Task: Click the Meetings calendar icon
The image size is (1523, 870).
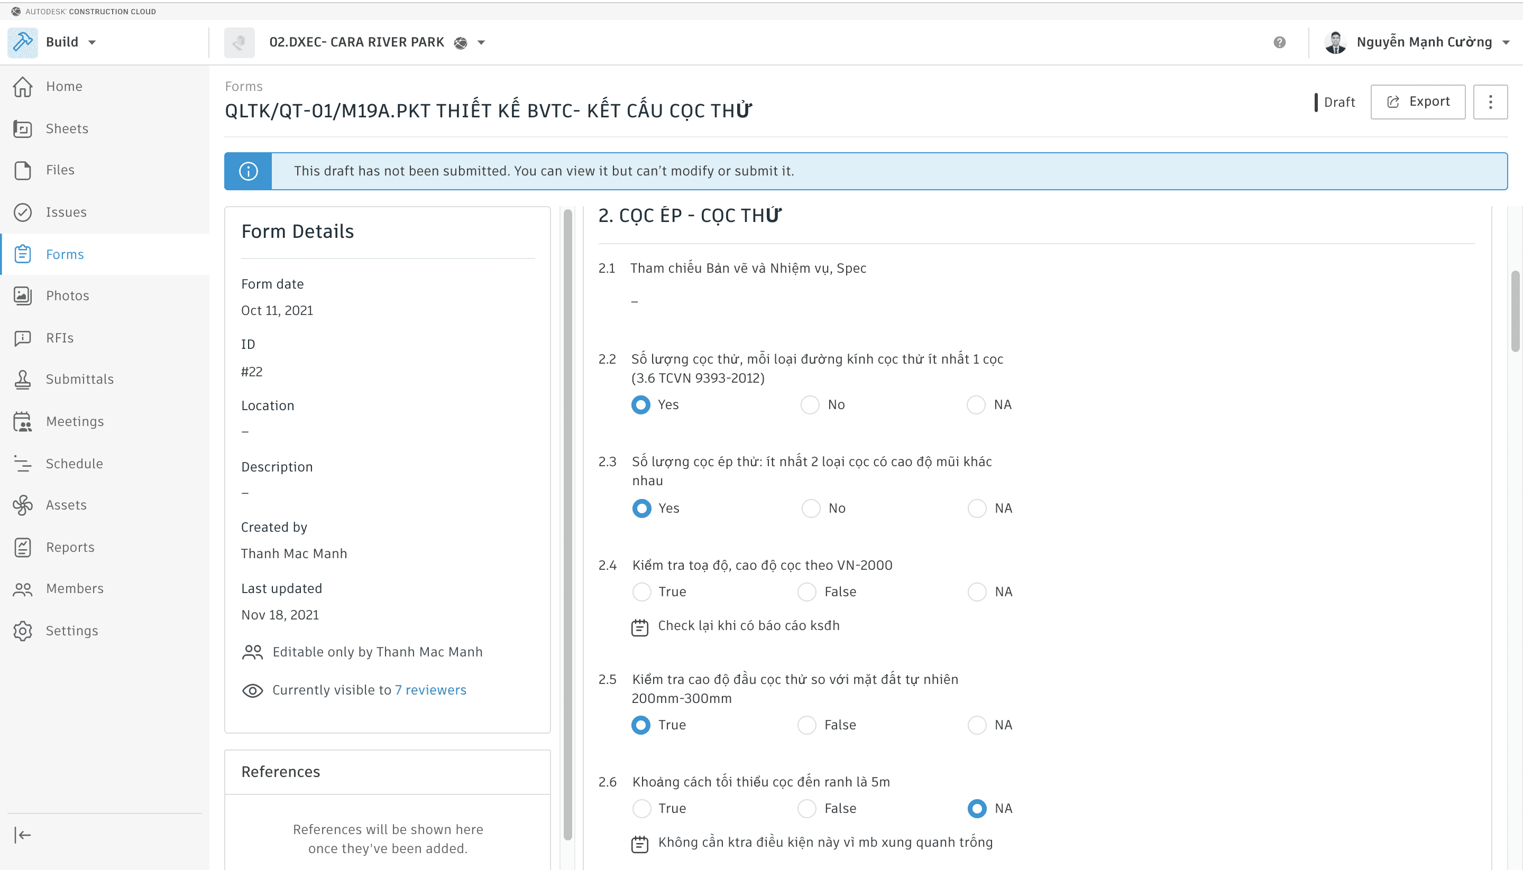Action: (x=23, y=421)
